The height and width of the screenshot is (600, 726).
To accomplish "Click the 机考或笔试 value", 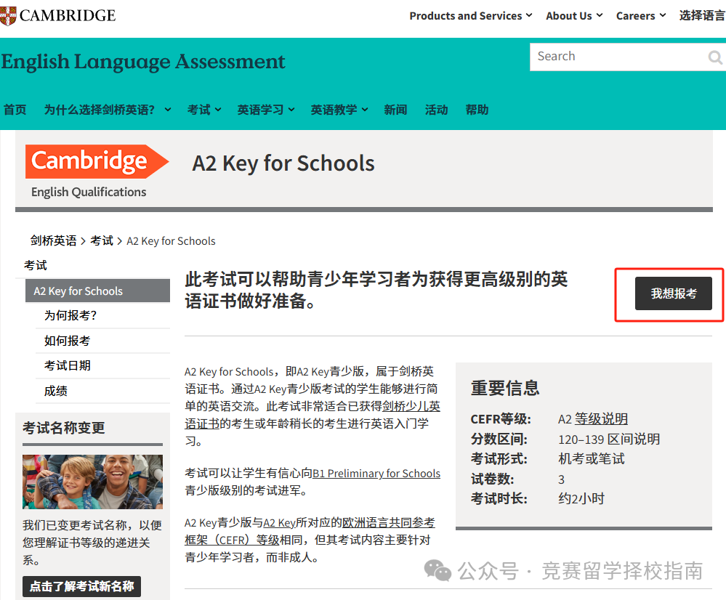I will pyautogui.click(x=592, y=459).
